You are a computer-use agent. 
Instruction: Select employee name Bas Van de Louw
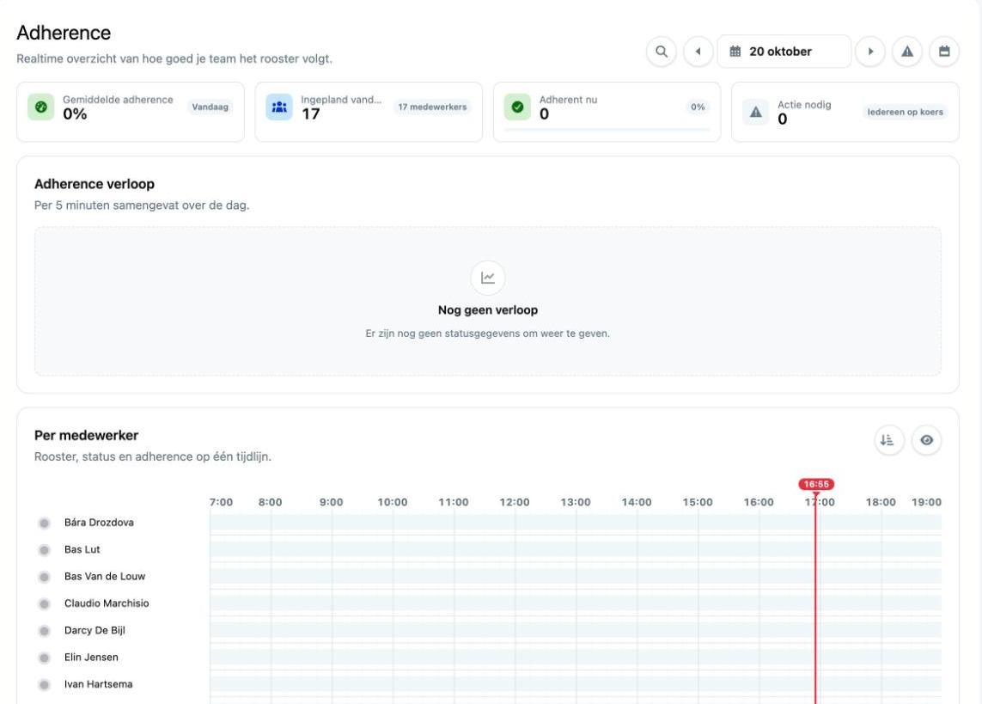105,576
